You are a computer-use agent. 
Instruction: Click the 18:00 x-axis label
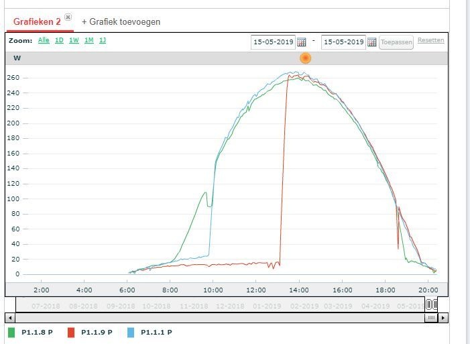coord(385,290)
